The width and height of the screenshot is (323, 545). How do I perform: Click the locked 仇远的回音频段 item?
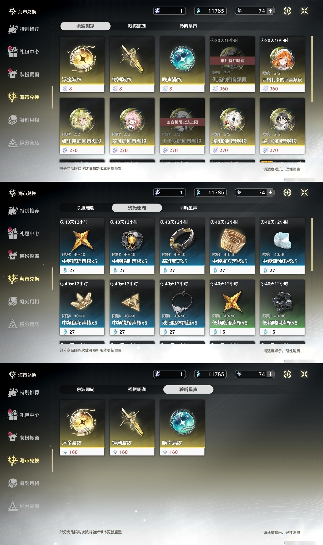232,64
